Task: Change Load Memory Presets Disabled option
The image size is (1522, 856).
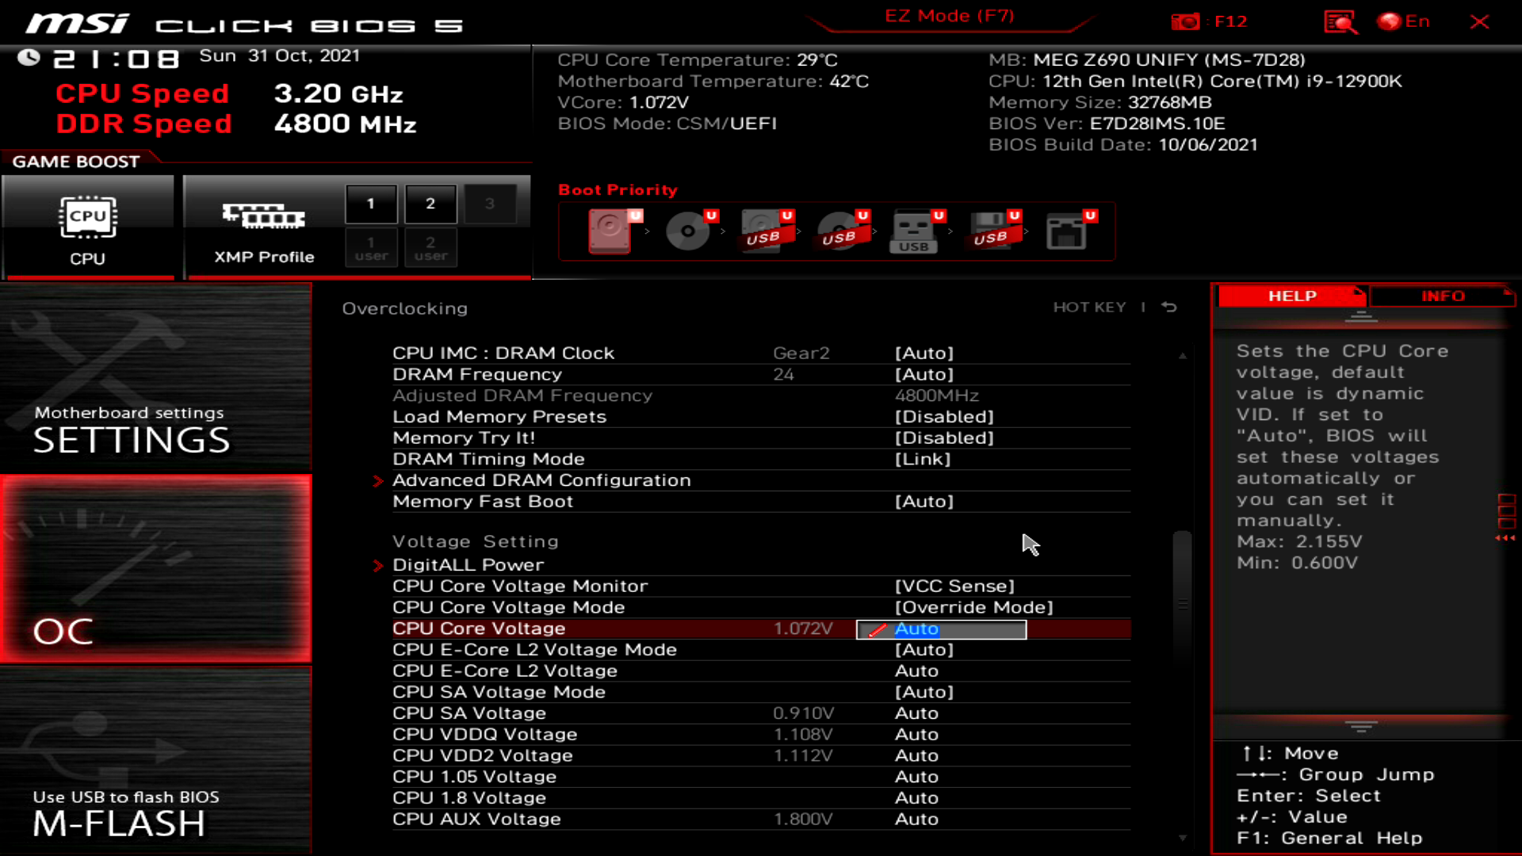Action: click(944, 417)
